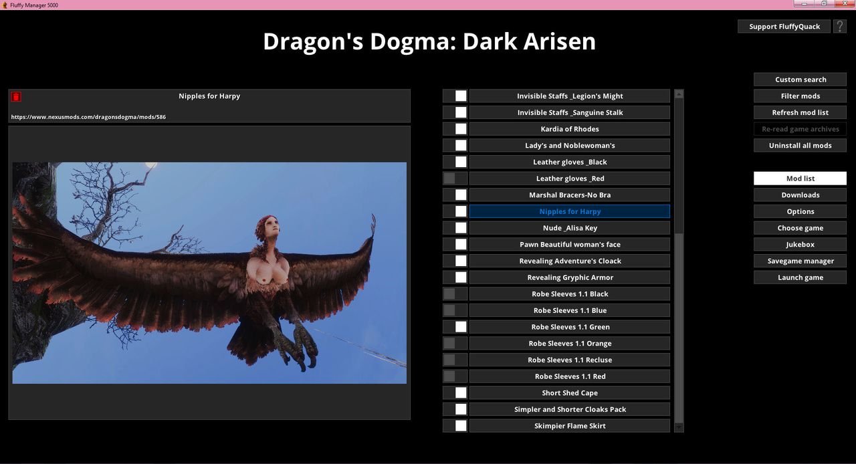Click the red trash delete mod icon
Viewport: 856px width, 464px height.
coord(16,97)
